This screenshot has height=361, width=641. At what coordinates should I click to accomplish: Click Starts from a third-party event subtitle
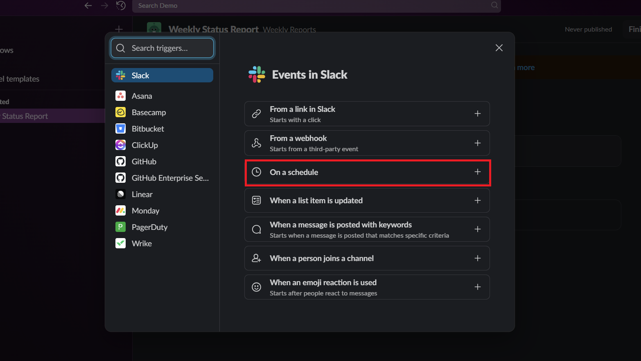pos(314,149)
